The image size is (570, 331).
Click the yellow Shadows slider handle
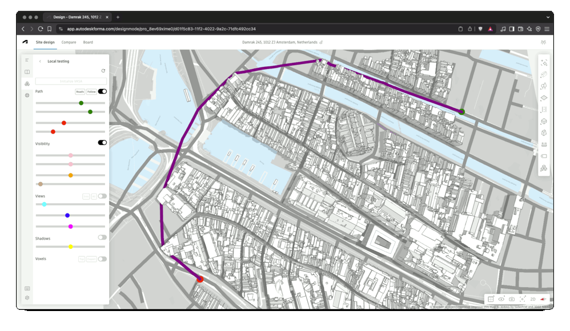click(70, 247)
